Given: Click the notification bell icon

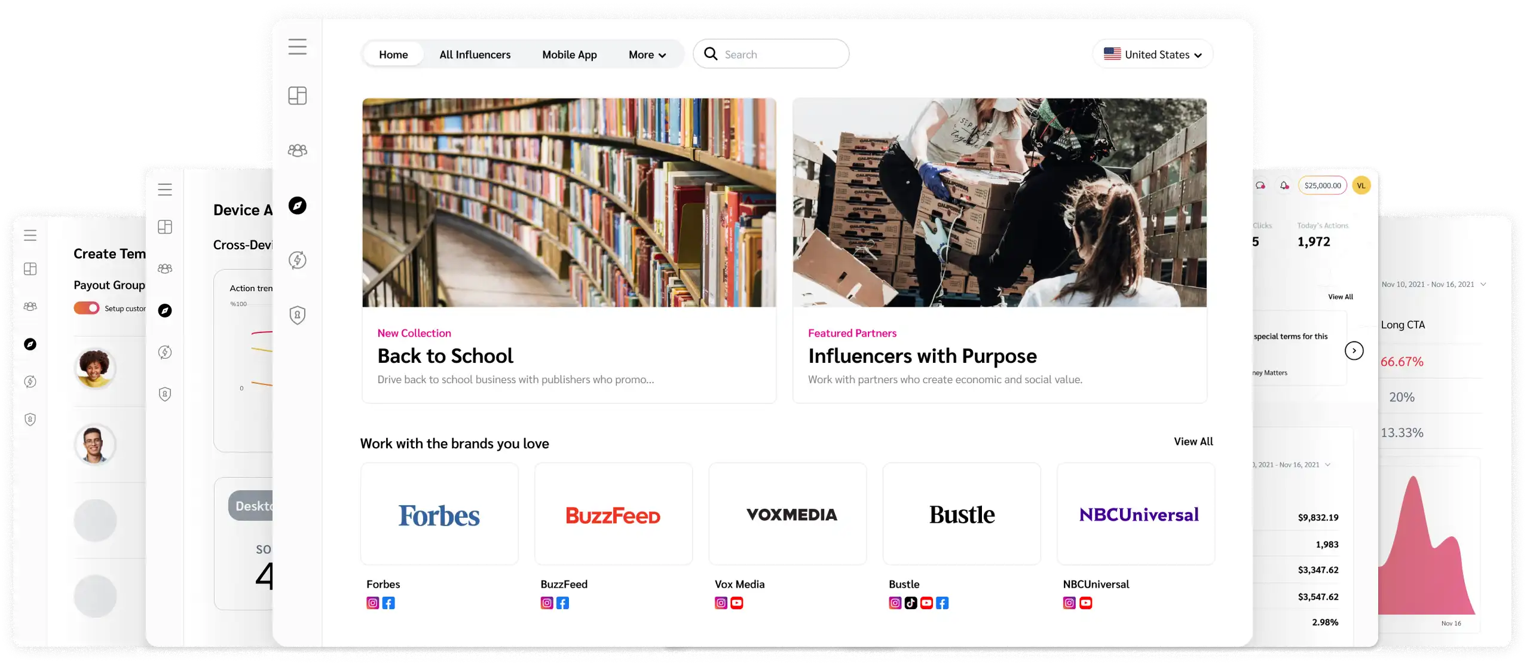Looking at the screenshot, I should pos(1284,185).
